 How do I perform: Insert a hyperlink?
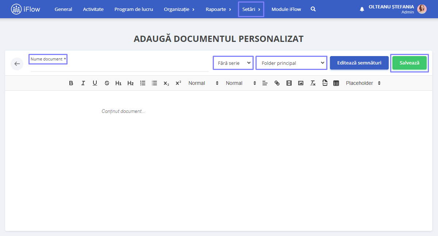click(277, 83)
